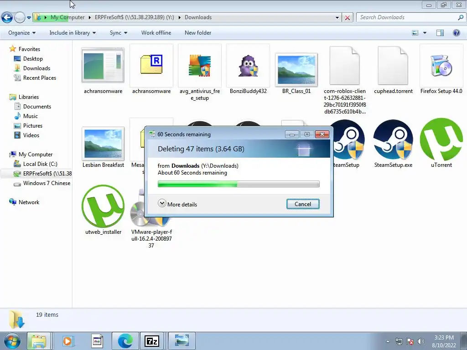Click Cancel in the deleting dialog

tap(303, 204)
